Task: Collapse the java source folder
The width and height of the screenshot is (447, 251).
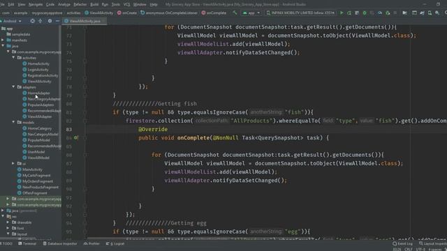Action: pos(3,46)
